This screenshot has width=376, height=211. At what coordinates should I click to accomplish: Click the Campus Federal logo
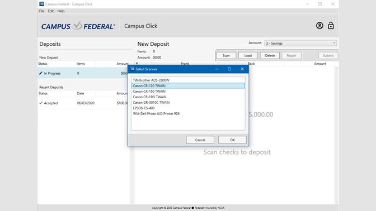(78, 26)
